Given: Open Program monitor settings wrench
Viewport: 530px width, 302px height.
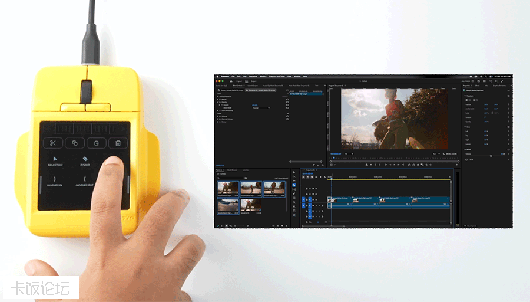Looking at the screenshot, I should point(443,154).
